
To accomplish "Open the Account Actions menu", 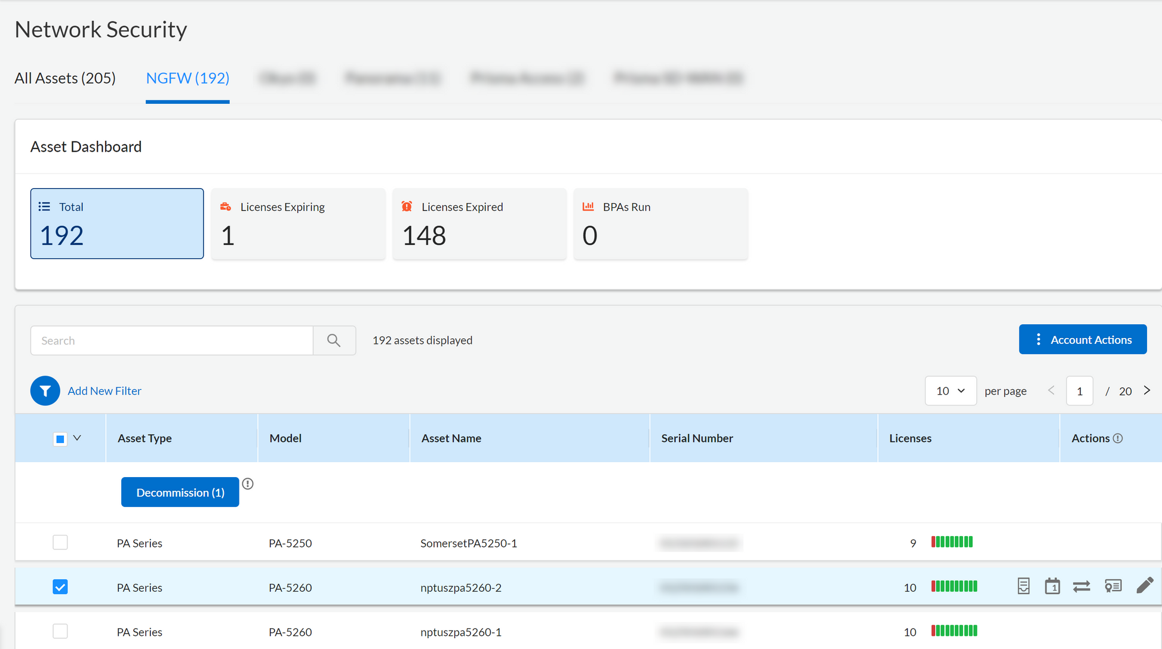I will 1082,339.
